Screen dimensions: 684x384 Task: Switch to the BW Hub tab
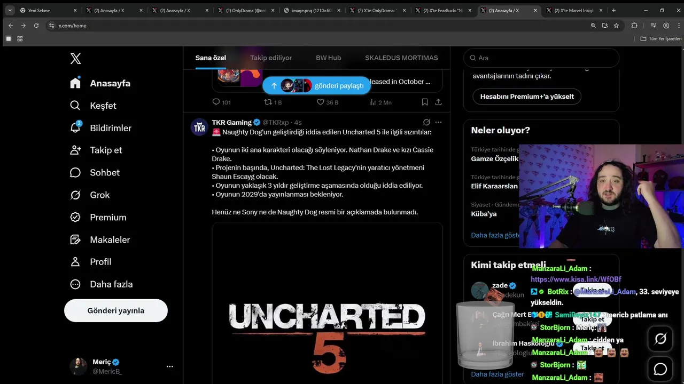click(x=328, y=58)
